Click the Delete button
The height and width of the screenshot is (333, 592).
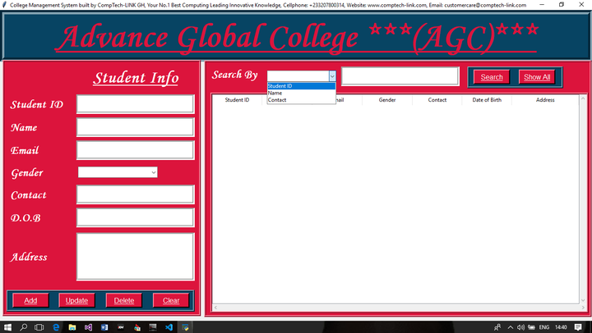click(x=124, y=300)
